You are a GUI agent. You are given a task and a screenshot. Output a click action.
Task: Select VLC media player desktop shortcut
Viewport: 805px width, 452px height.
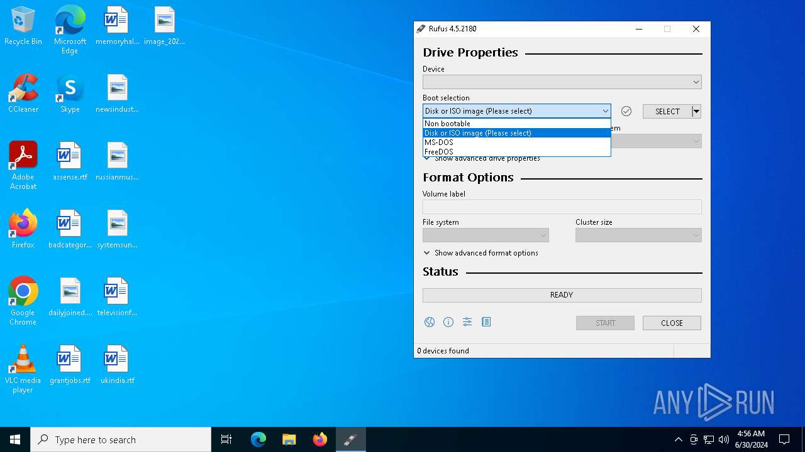[x=23, y=369]
